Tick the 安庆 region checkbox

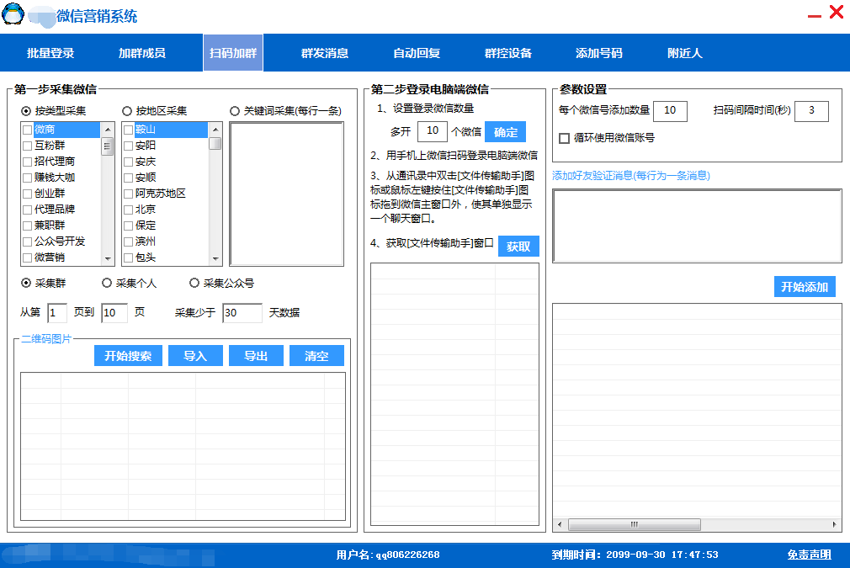(129, 162)
